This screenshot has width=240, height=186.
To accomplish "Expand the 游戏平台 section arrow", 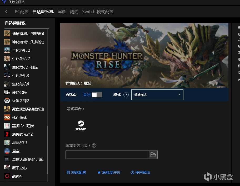I will [84, 109].
